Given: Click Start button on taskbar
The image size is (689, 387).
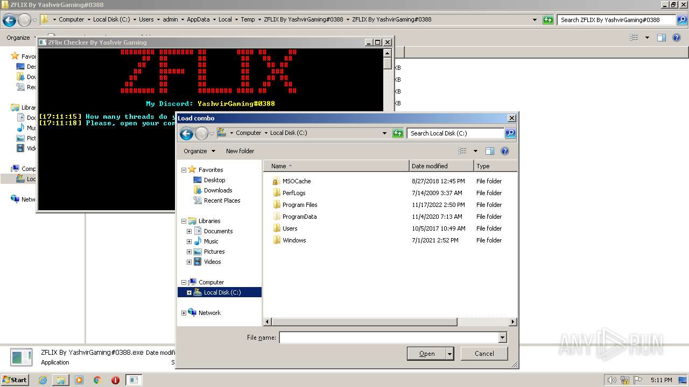Looking at the screenshot, I should click(x=15, y=379).
